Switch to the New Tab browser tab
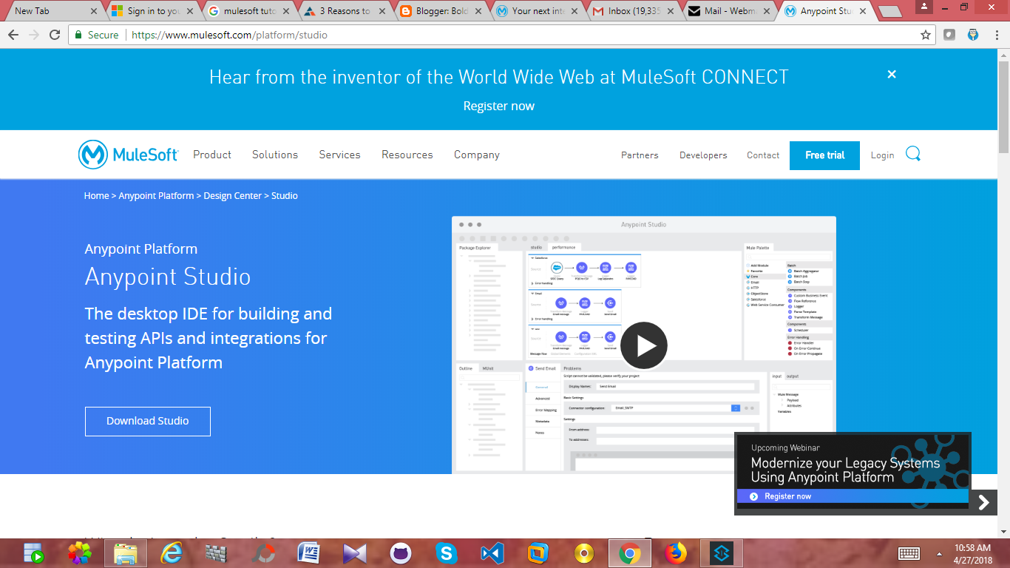Screen dimensions: 1010x568 coord(52,11)
